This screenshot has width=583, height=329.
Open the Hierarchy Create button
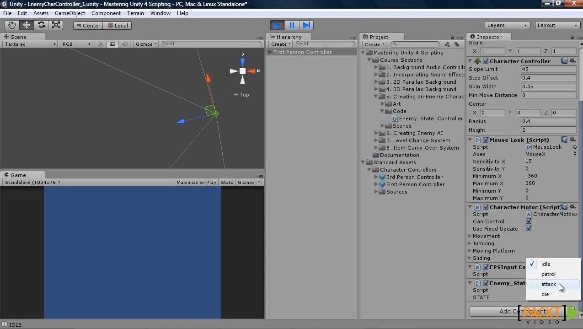point(279,44)
